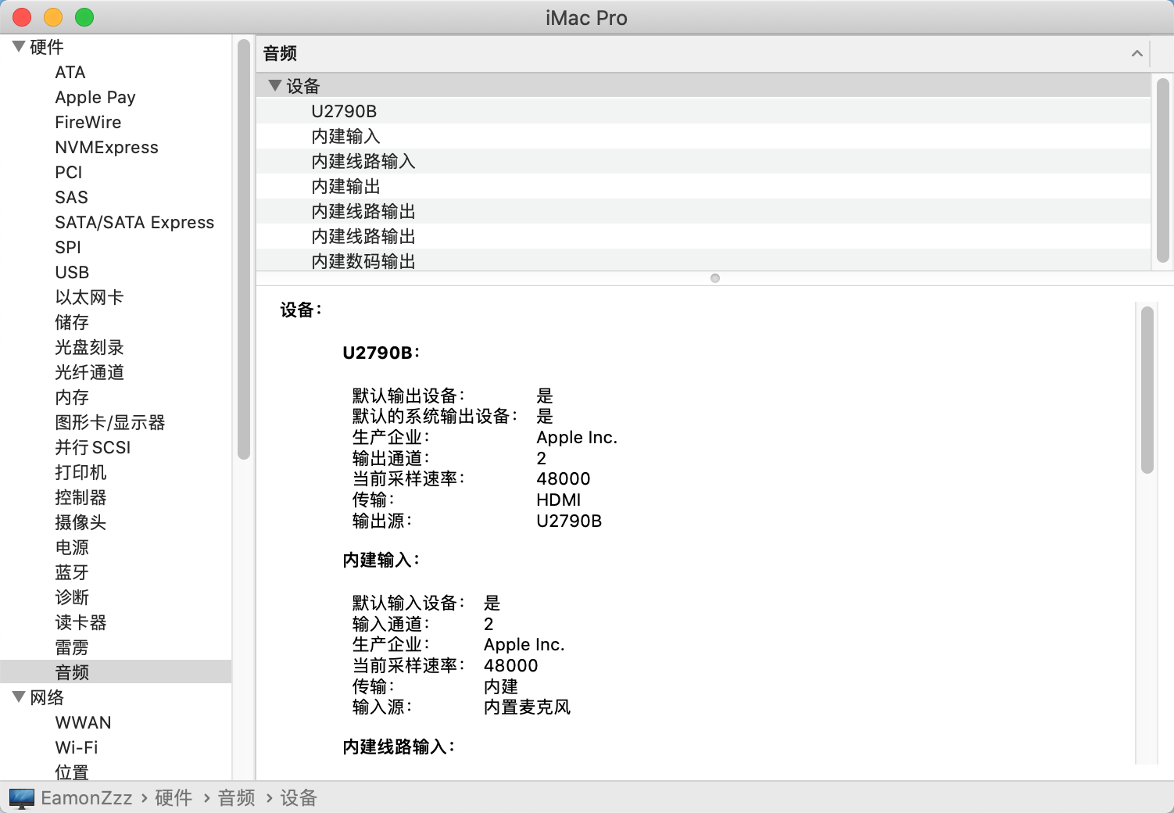Open the PCI section
The width and height of the screenshot is (1174, 813).
point(69,172)
